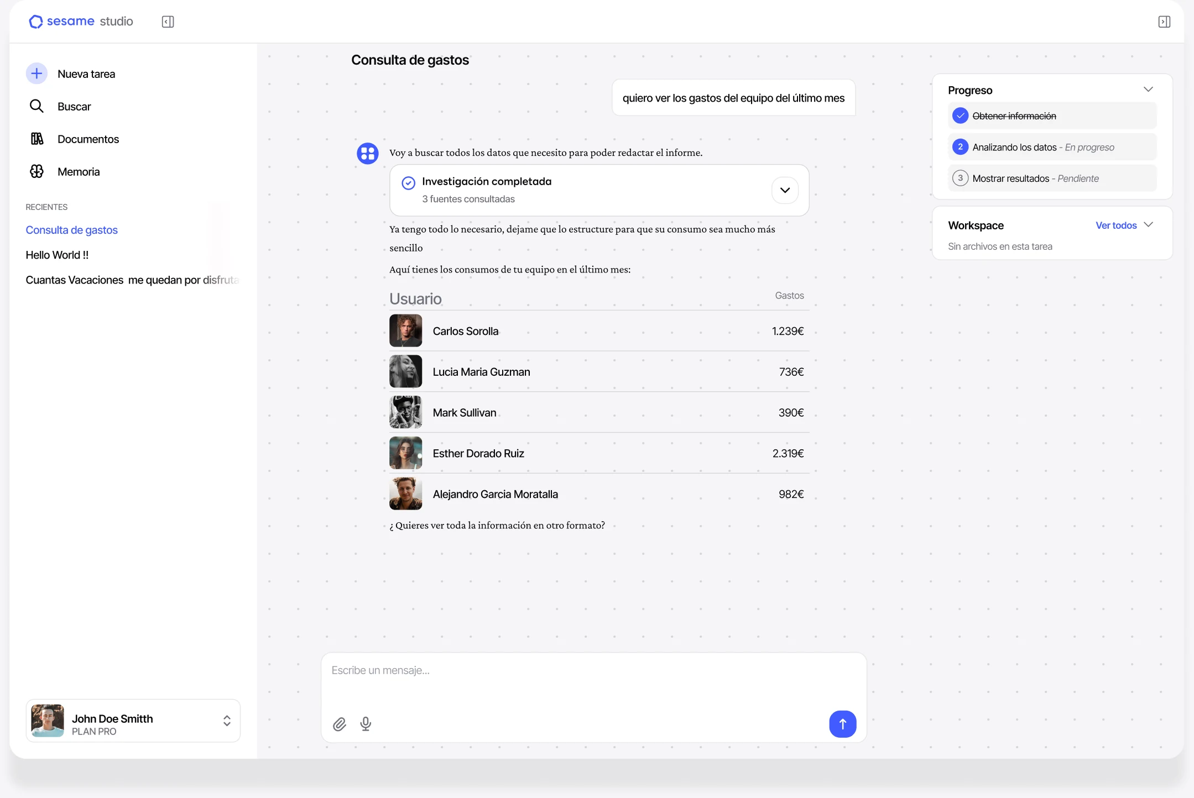
Task: Attach a file with paperclip icon
Action: pos(340,724)
